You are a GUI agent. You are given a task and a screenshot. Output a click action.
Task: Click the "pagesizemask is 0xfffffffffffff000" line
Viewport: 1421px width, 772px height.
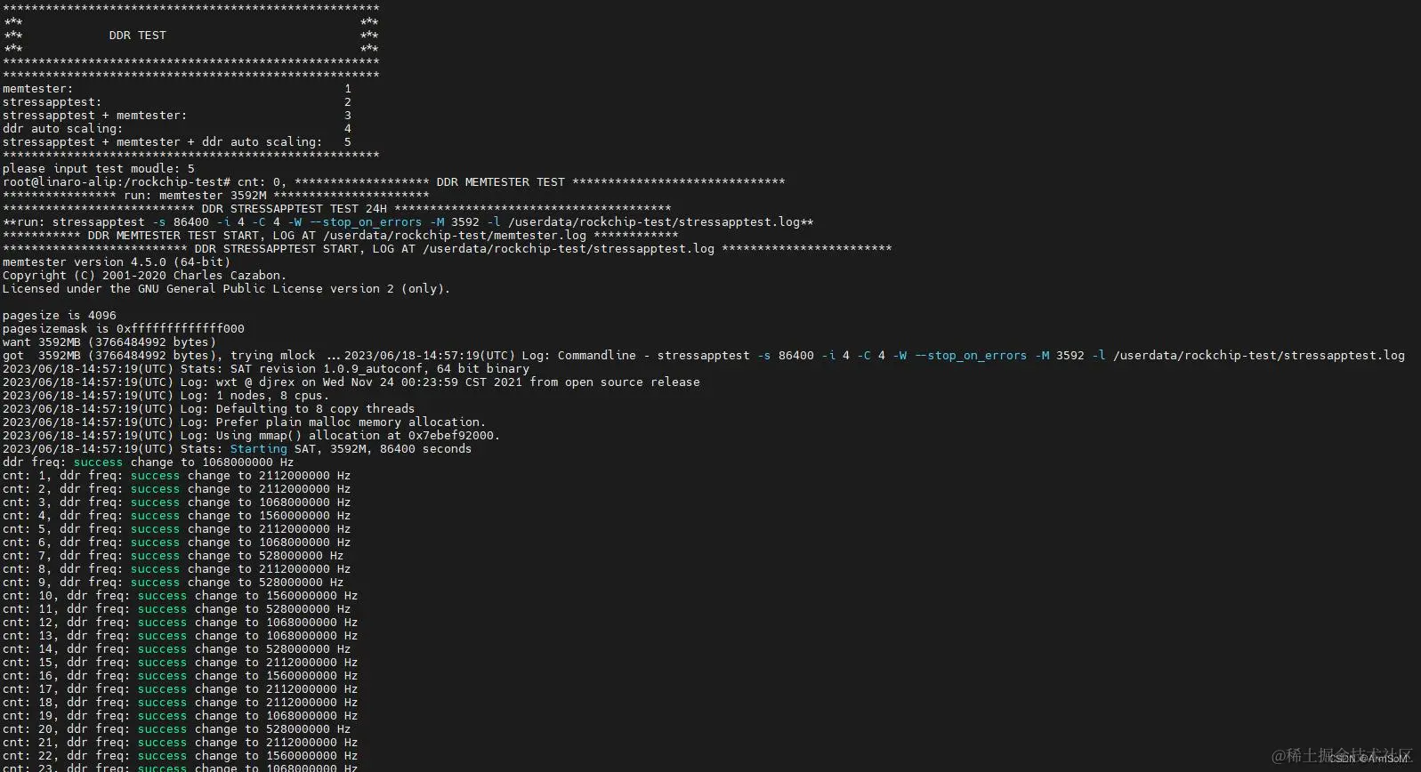124,329
